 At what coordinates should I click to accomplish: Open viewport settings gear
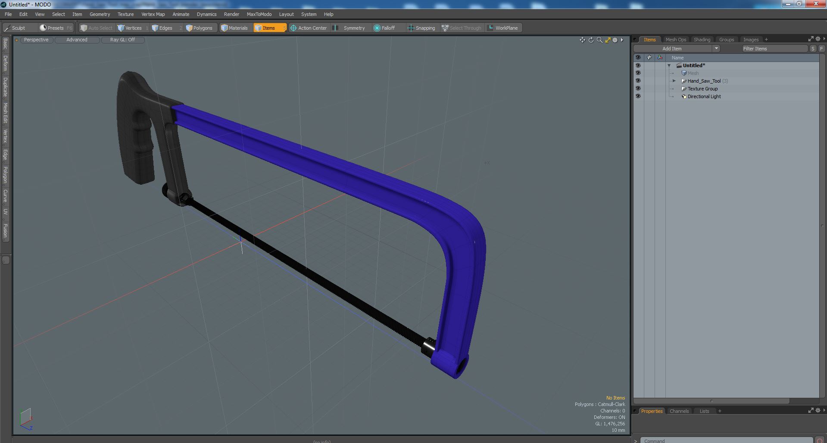(x=615, y=40)
